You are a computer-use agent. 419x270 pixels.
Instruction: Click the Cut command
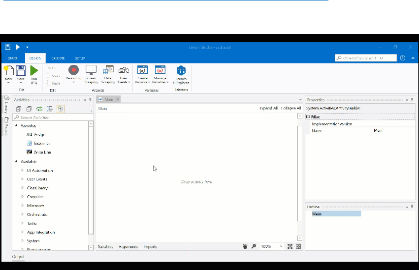[52, 68]
